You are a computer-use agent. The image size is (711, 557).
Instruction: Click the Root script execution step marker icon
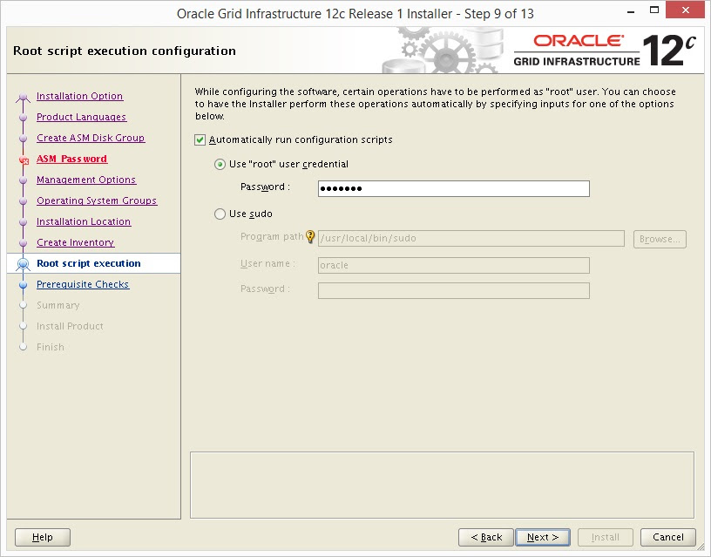[23, 263]
